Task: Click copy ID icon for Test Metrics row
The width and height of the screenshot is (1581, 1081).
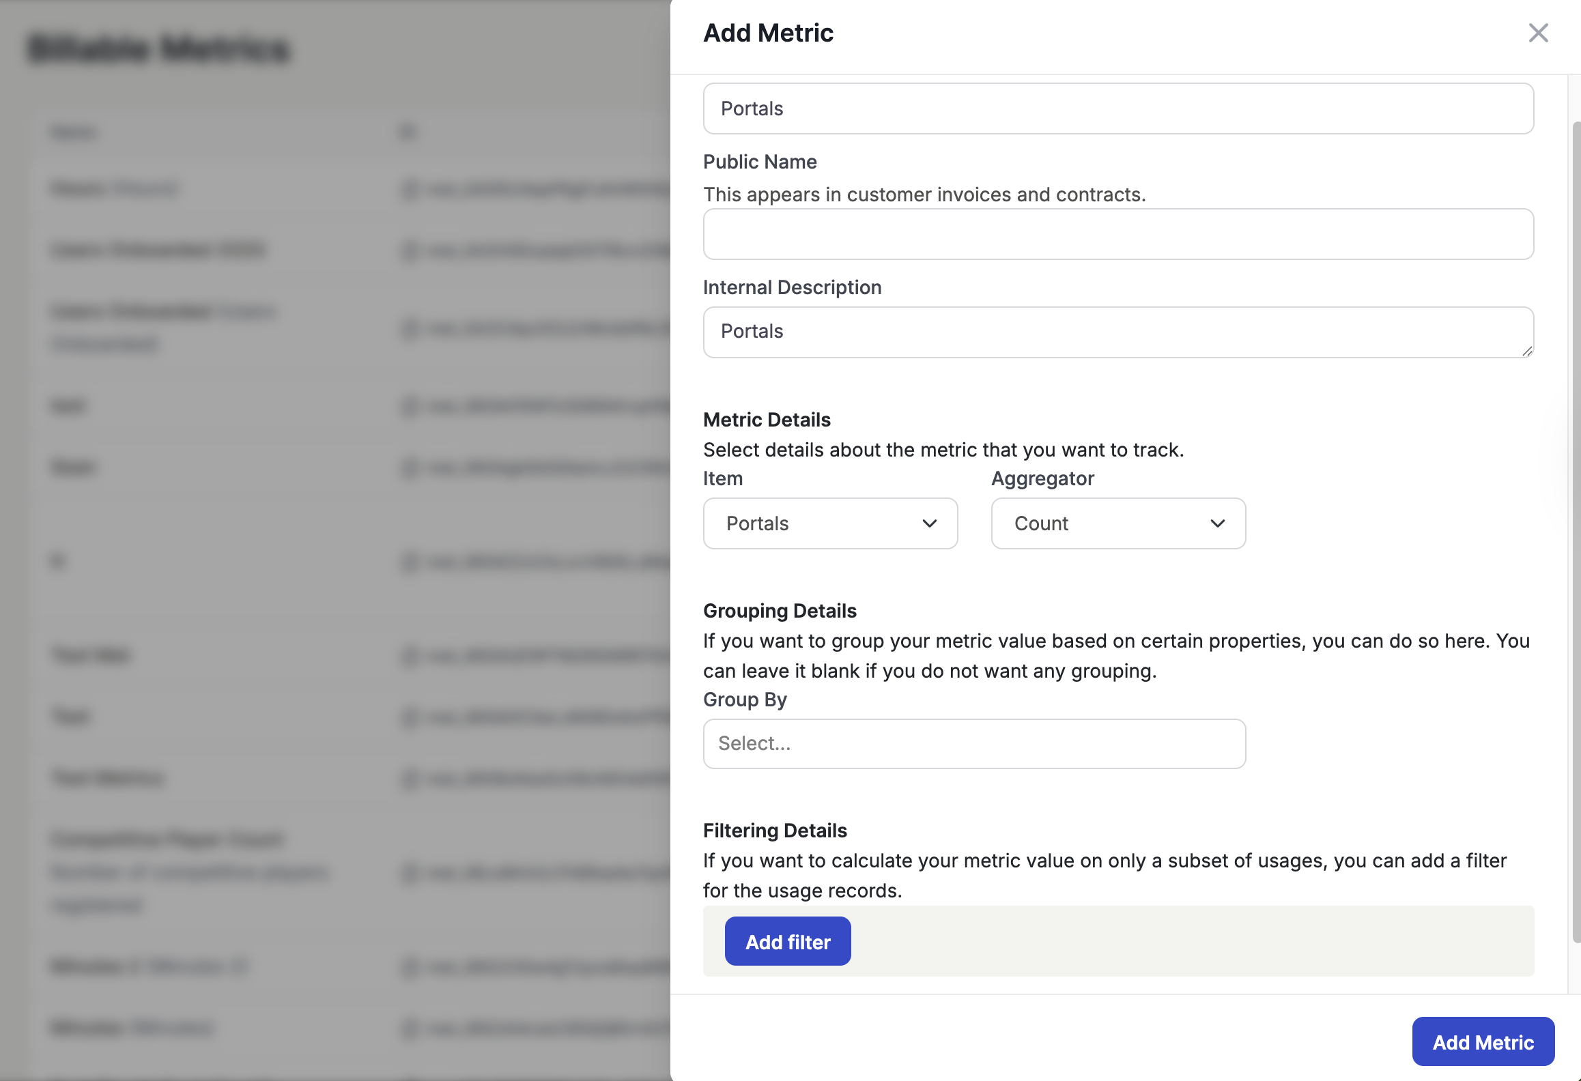Action: (410, 779)
